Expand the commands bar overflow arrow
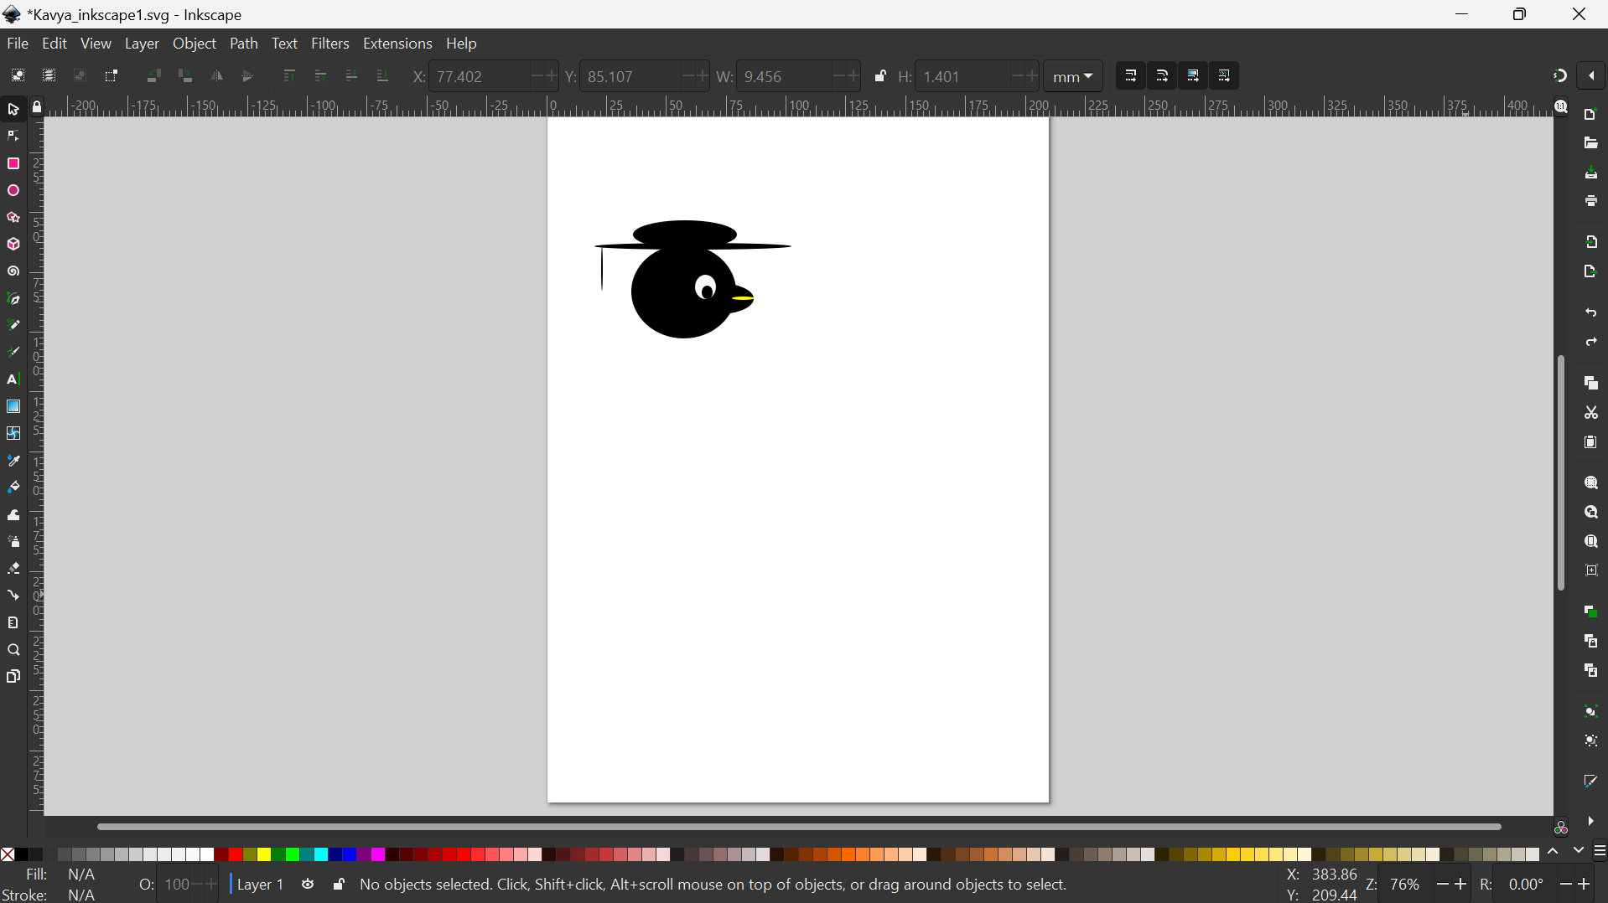 click(x=1591, y=821)
